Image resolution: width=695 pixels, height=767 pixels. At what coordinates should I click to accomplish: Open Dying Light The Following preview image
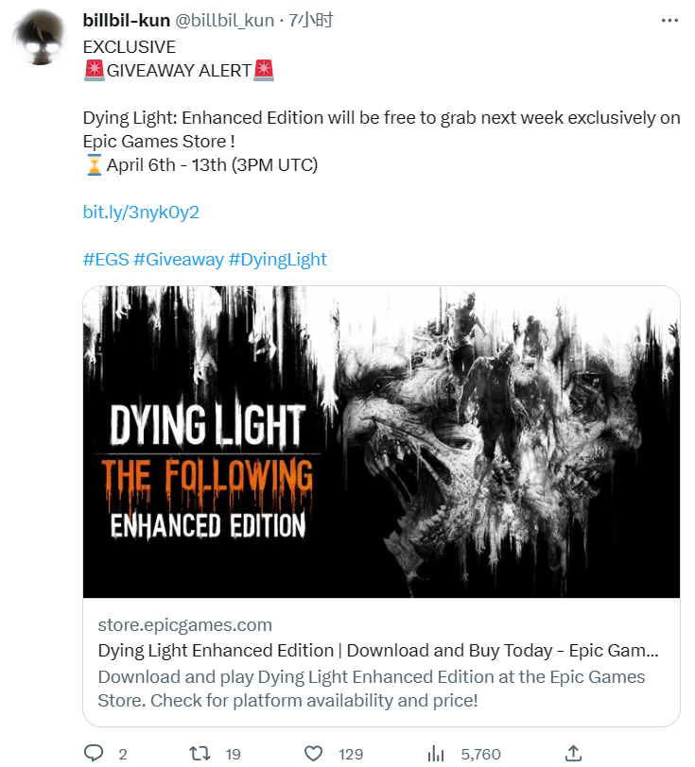coord(381,442)
